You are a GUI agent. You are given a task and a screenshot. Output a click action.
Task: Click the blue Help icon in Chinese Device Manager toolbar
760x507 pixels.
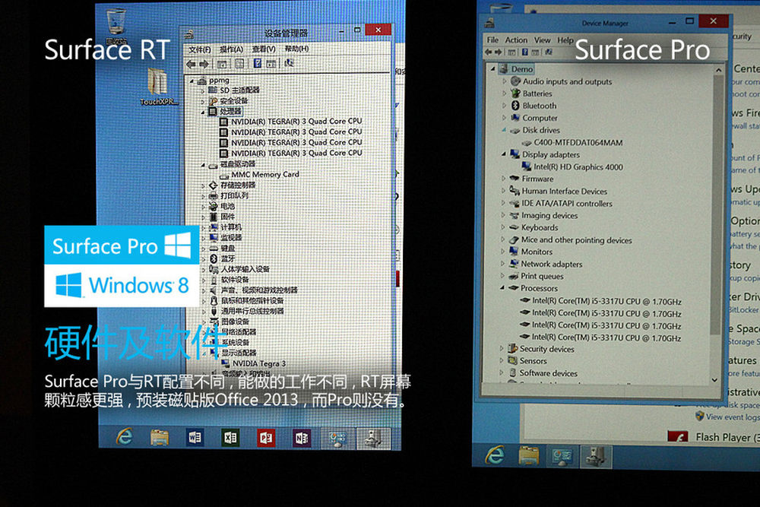pos(258,64)
